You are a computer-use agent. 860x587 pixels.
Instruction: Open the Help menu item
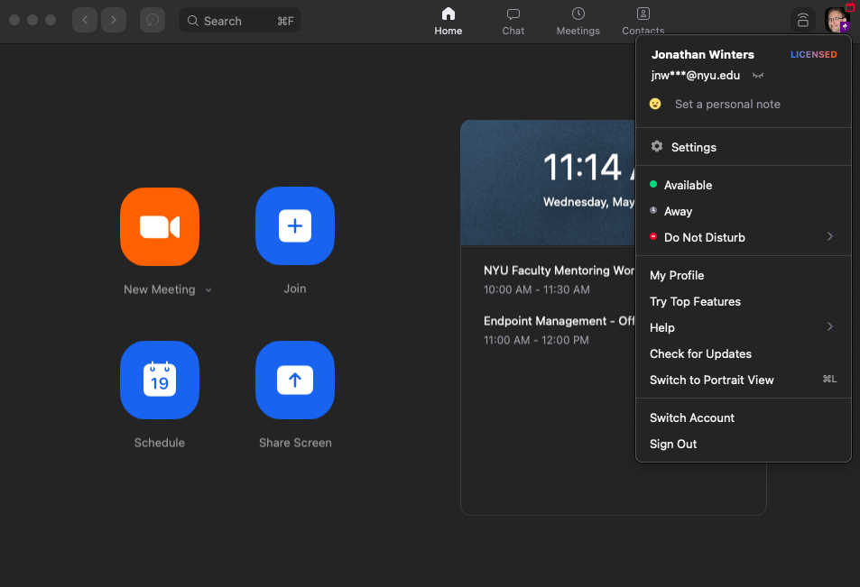coord(744,327)
